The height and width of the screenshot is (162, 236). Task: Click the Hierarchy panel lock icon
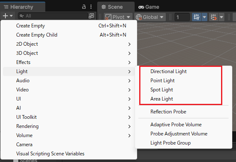coord(84,7)
